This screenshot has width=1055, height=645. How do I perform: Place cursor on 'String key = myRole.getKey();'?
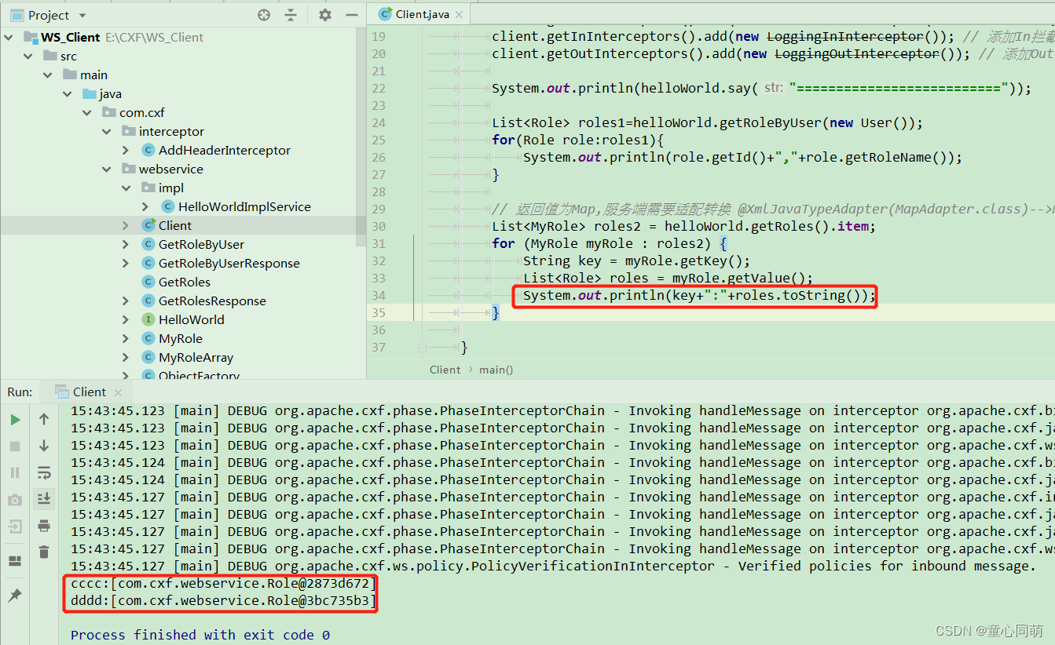(x=636, y=261)
